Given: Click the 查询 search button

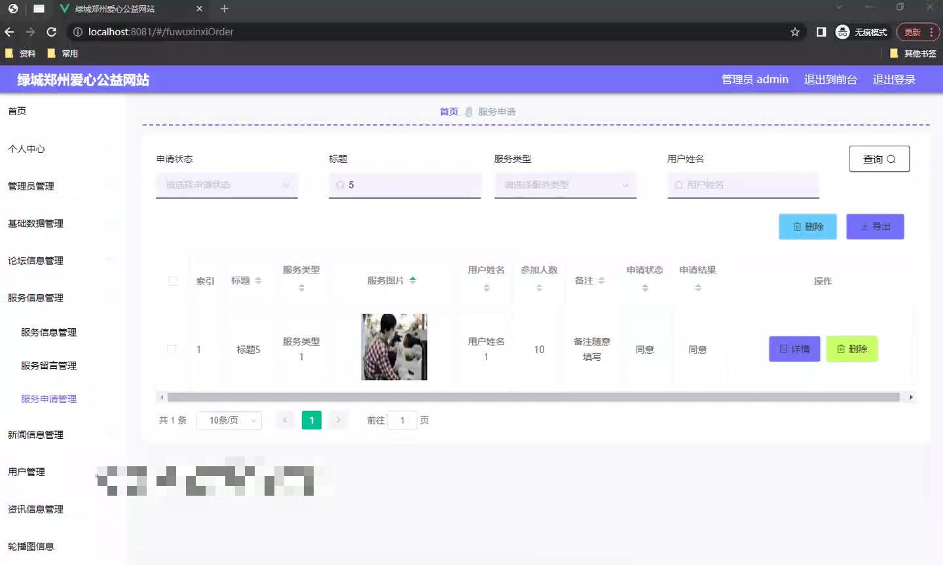Looking at the screenshot, I should 879,159.
